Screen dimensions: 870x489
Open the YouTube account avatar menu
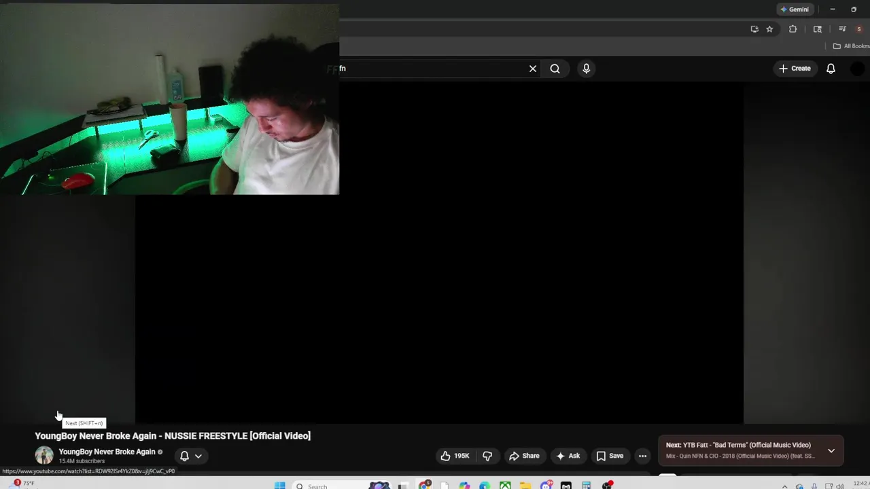858,69
